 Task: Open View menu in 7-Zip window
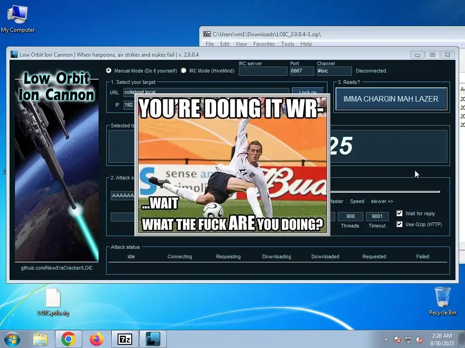point(242,44)
